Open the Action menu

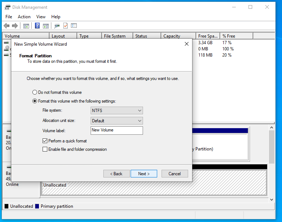pyautogui.click(x=24, y=17)
